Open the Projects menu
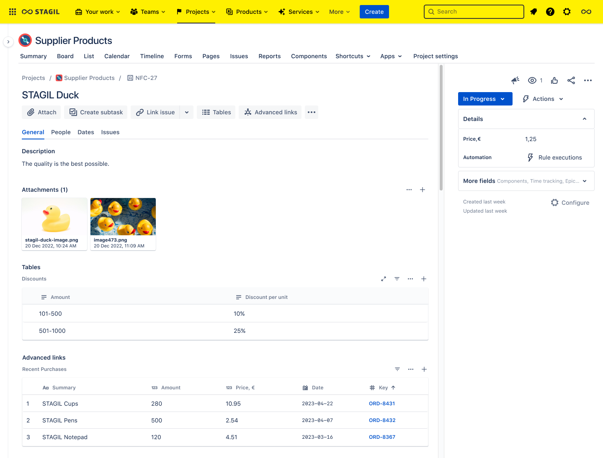 click(196, 12)
